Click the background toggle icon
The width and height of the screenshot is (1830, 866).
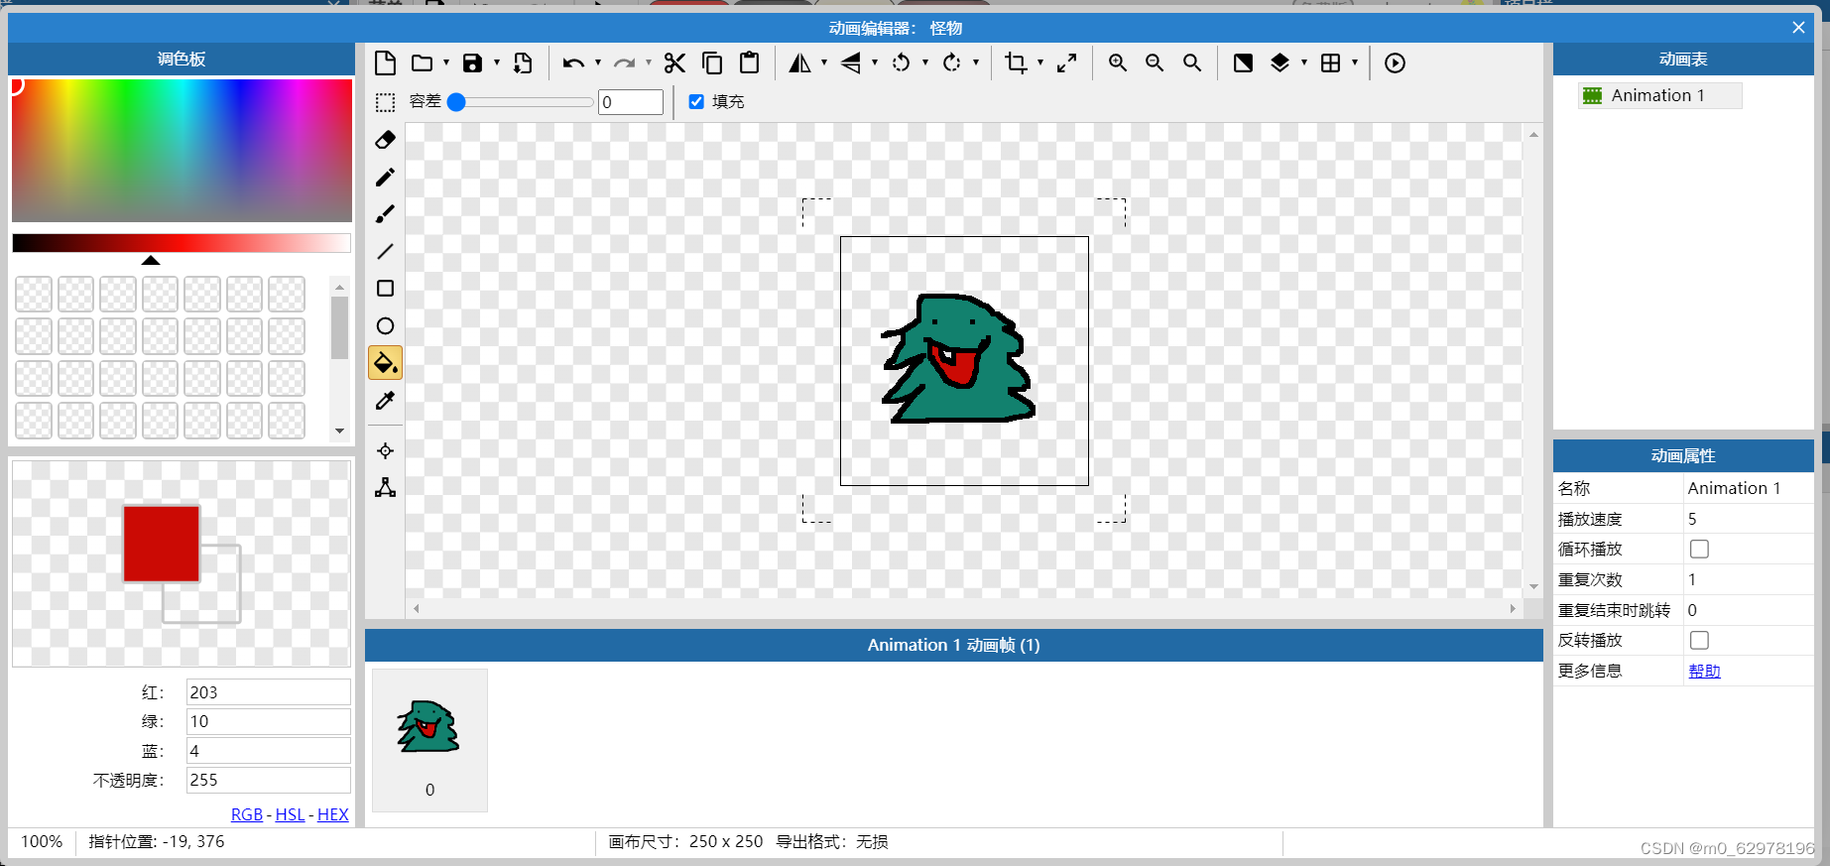[1243, 63]
